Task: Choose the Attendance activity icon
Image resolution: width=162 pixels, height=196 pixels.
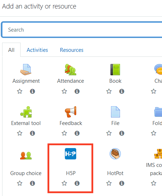Action: click(x=71, y=70)
